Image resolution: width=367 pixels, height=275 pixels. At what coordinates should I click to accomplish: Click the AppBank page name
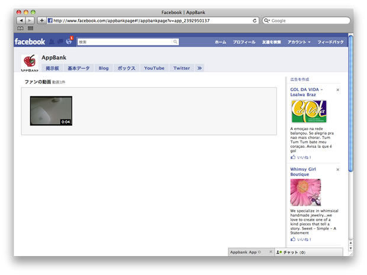[54, 57]
